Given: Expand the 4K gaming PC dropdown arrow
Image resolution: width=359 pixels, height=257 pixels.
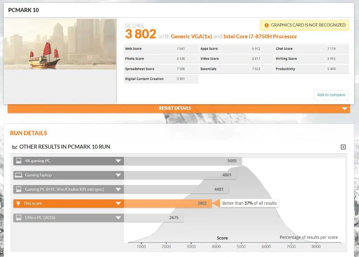Looking at the screenshot, I should (118, 161).
